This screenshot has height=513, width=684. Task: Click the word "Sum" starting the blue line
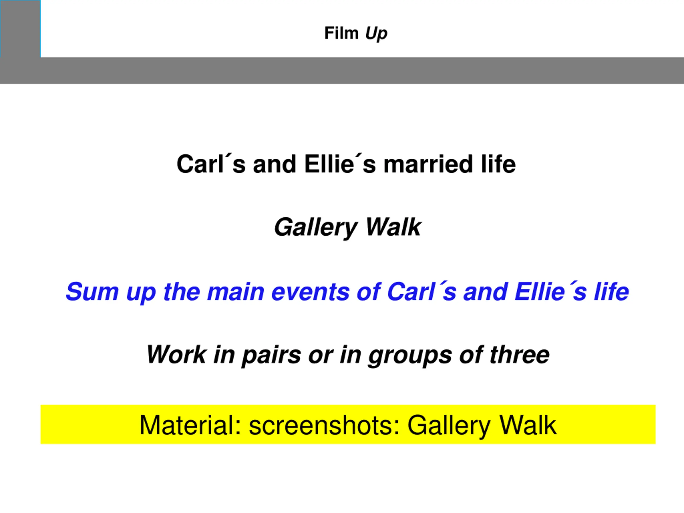click(92, 291)
